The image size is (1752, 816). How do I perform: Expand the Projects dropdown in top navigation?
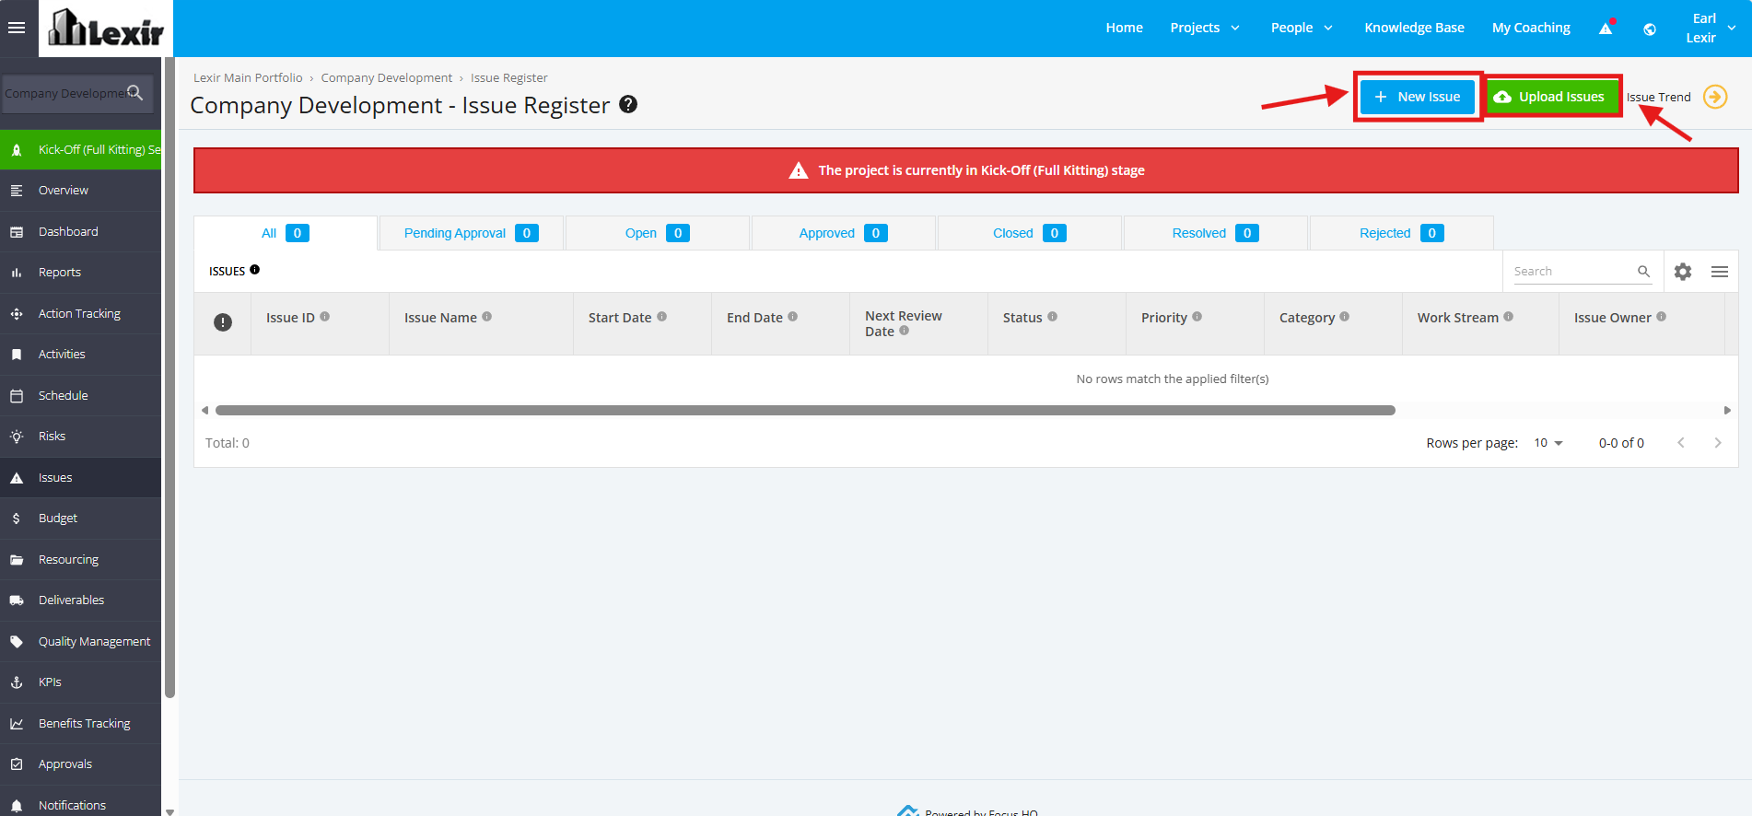(1205, 28)
